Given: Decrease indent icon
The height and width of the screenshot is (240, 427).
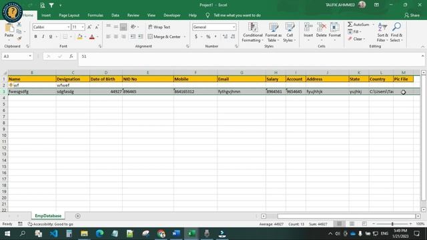Looking at the screenshot, I should 133,37.
